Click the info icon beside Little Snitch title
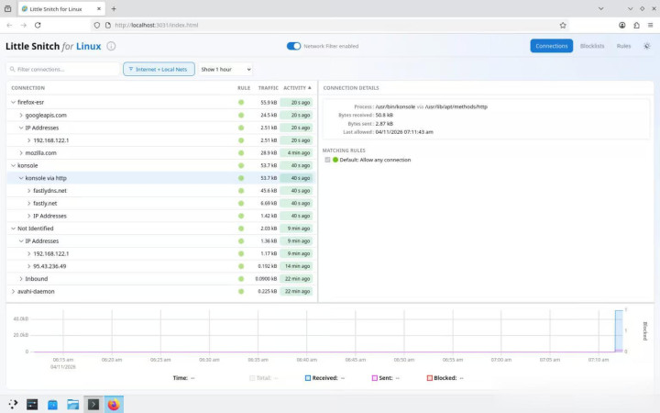This screenshot has height=413, width=660. 111,46
